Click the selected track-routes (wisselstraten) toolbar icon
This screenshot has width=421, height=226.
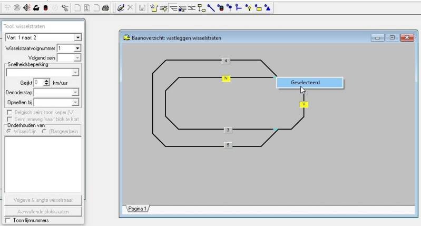tap(173, 8)
